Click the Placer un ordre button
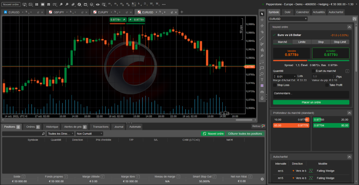Viewport: 359px width, 185px height. point(311,102)
